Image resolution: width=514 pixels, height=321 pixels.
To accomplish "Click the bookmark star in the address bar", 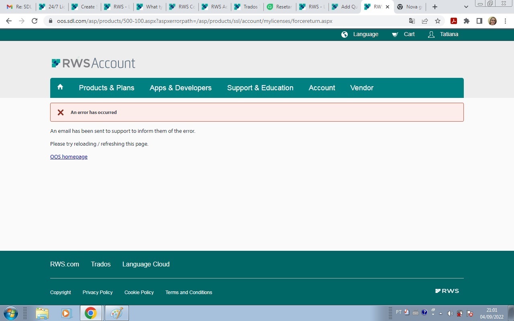I will click(x=437, y=21).
